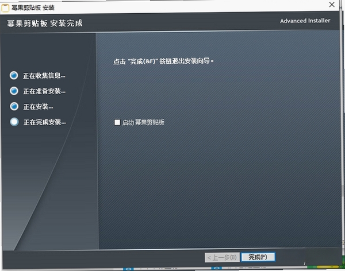
Task: Click the 正在安装... step text
Action: pos(39,107)
